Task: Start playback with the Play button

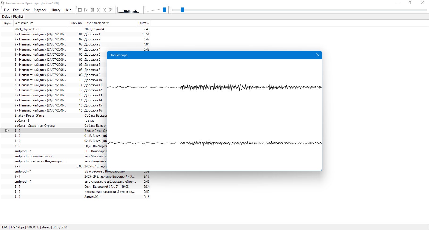Action: 86,10
